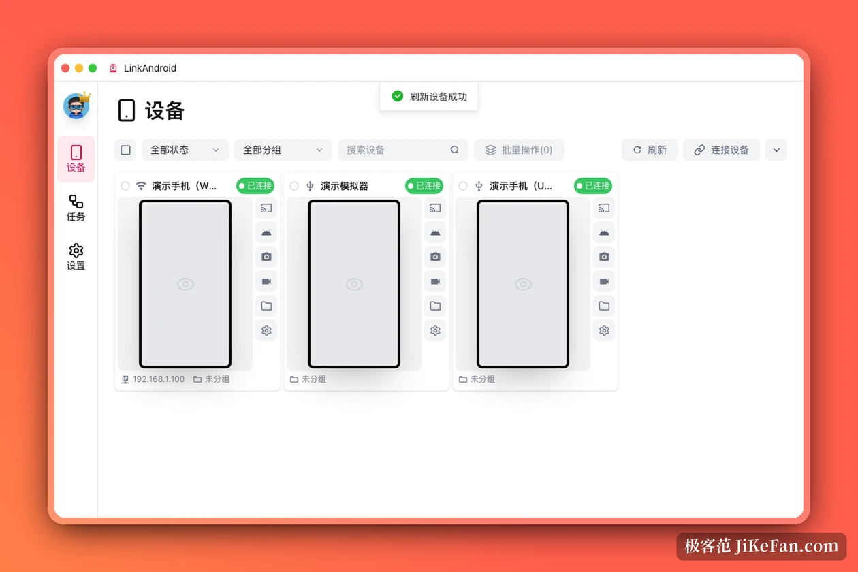
Task: Click the 搜索设备 search field
Action: tap(403, 150)
